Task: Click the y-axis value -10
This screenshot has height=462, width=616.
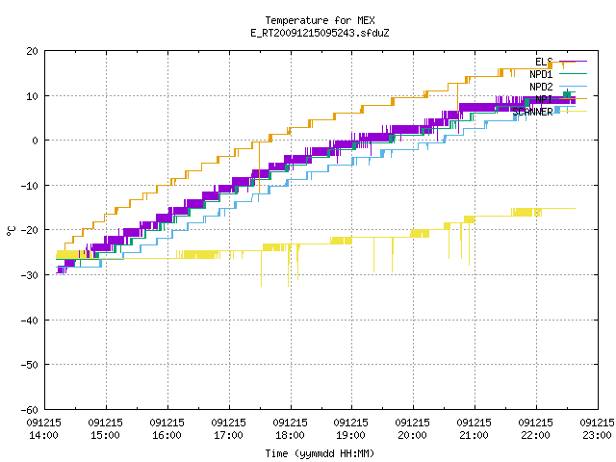Action: (x=30, y=186)
